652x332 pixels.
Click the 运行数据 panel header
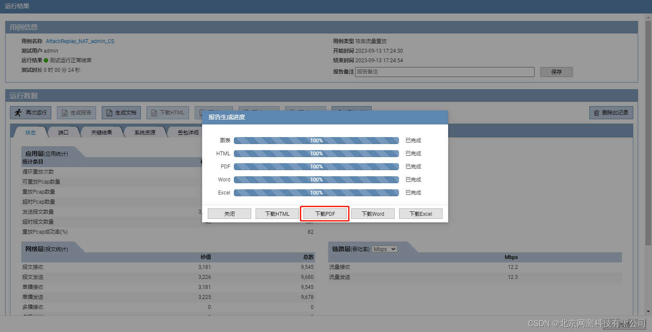[322, 96]
